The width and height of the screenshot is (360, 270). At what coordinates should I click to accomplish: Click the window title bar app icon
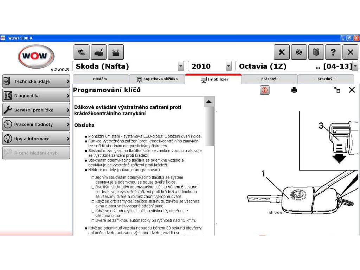tap(3, 38)
